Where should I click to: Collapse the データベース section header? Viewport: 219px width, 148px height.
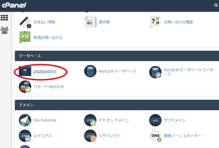click(x=117, y=56)
